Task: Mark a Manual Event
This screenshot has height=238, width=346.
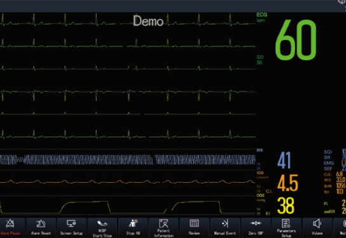Action: point(225,228)
